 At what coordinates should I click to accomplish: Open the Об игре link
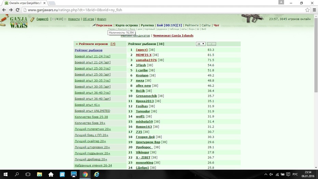click(x=89, y=19)
